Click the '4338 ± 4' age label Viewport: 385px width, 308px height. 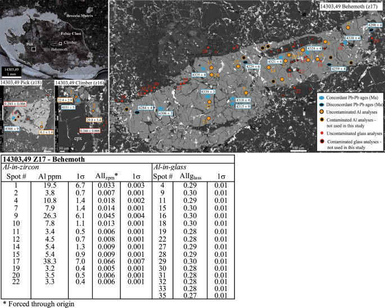pos(353,38)
